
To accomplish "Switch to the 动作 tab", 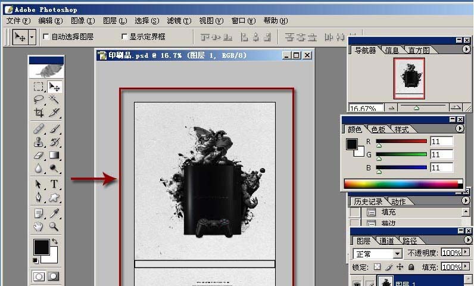I will tap(398, 201).
